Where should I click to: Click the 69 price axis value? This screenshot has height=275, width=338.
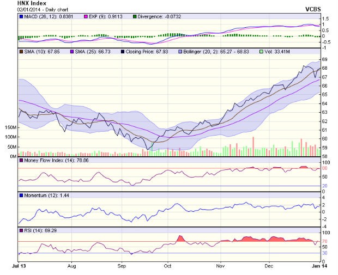(324, 59)
